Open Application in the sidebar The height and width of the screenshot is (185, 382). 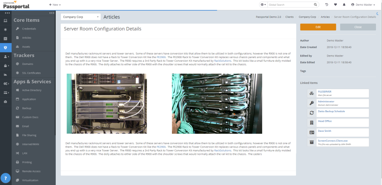(x=29, y=99)
